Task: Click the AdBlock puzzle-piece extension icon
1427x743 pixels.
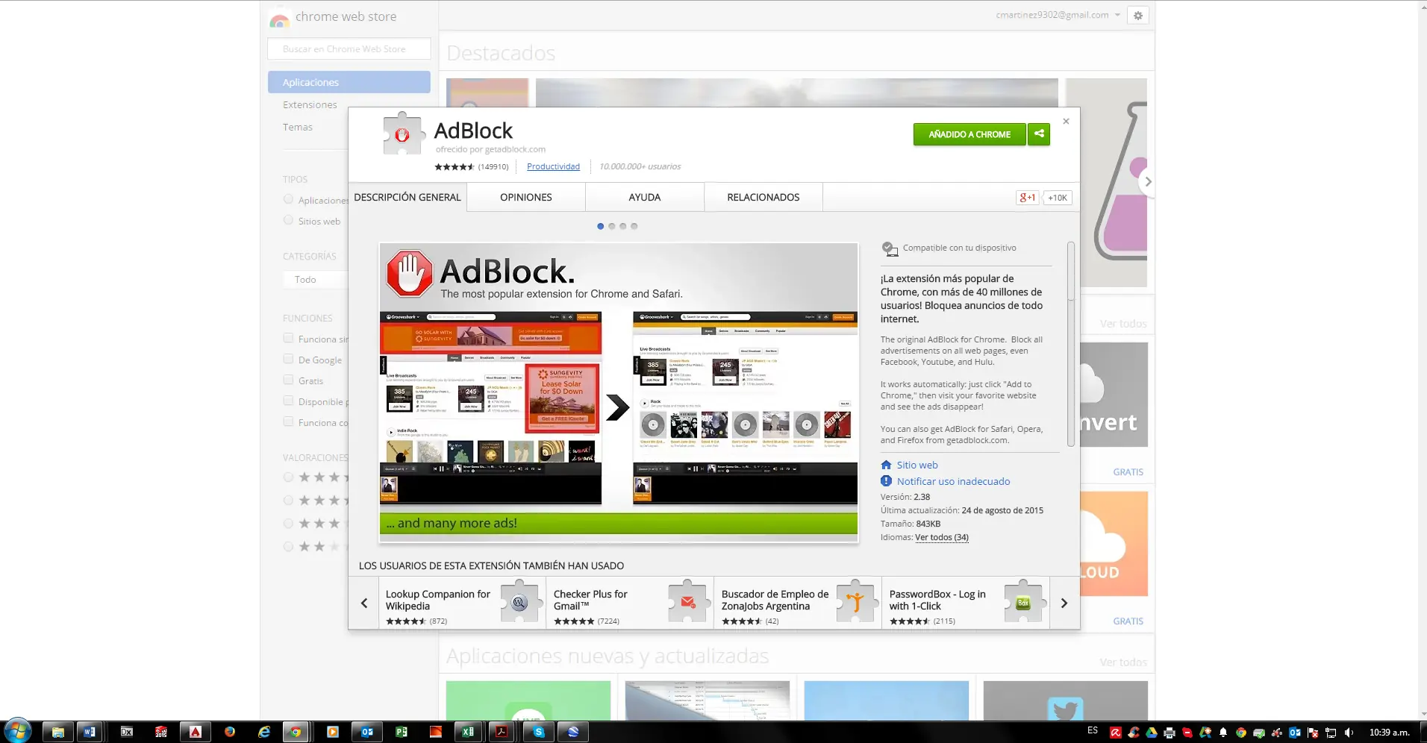Action: click(x=403, y=134)
